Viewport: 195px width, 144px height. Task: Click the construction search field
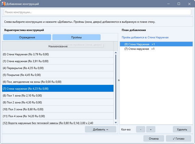pyautogui.click(x=97, y=12)
